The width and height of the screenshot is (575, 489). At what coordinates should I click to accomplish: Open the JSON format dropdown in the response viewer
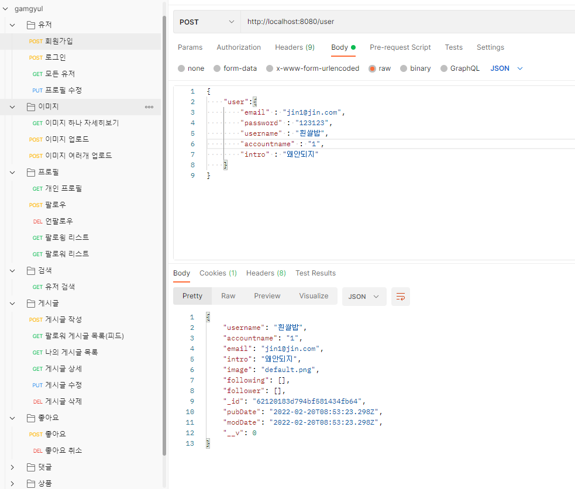[364, 297]
